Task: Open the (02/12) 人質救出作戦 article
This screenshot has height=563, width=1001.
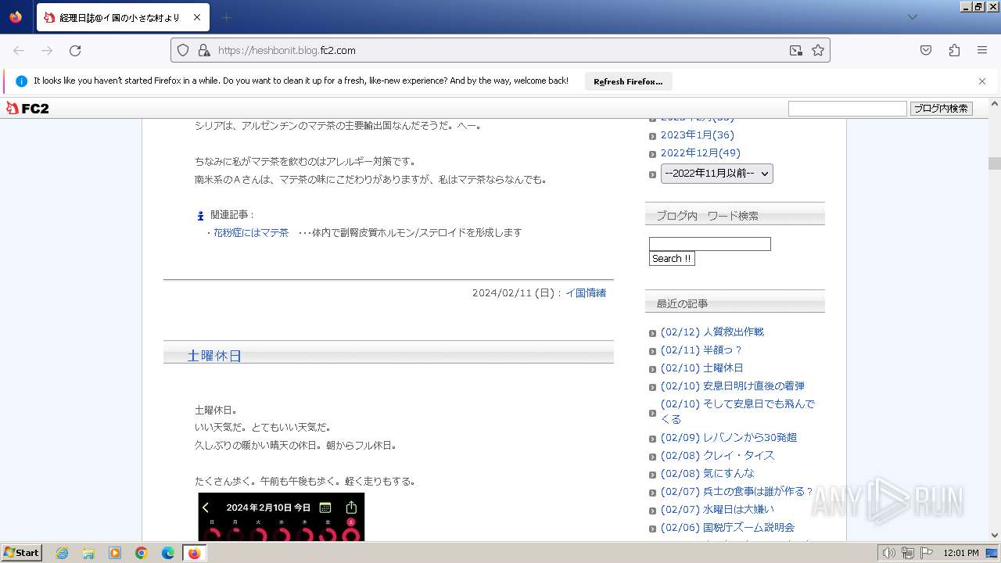Action: click(712, 332)
